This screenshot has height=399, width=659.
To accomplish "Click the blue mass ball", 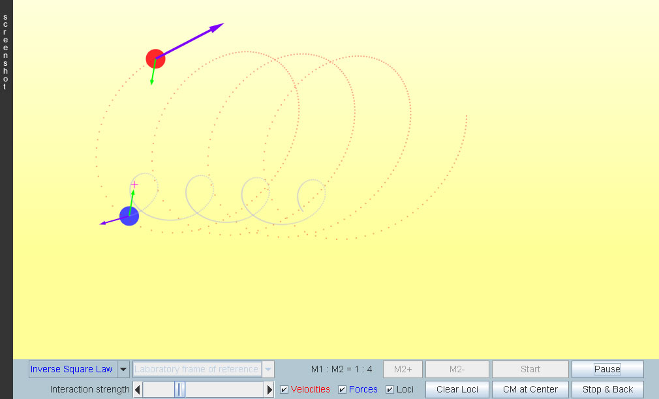I will pyautogui.click(x=129, y=216).
